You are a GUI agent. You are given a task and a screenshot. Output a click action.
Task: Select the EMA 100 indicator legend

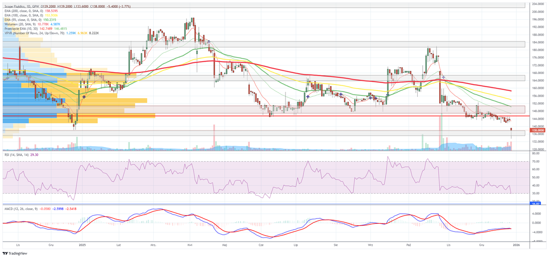pos(23,16)
